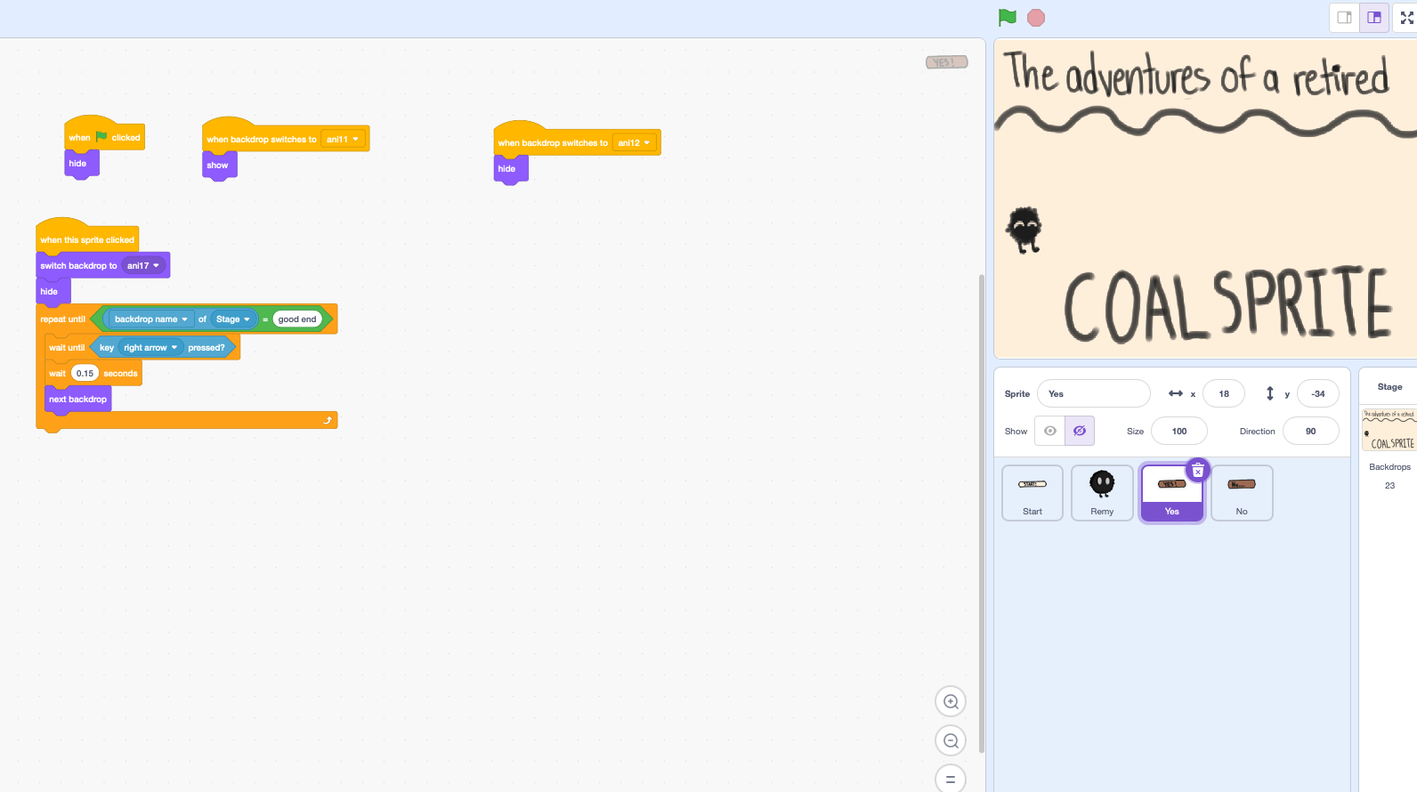The height and width of the screenshot is (792, 1417).
Task: Select the Remy sprite thumbnail
Action: 1102,493
